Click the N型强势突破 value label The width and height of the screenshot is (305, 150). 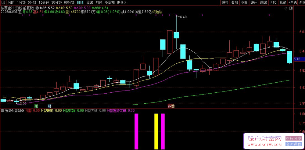click(121, 111)
